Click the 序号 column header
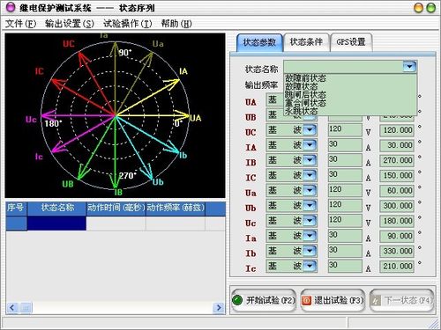The image size is (441, 330). point(16,209)
